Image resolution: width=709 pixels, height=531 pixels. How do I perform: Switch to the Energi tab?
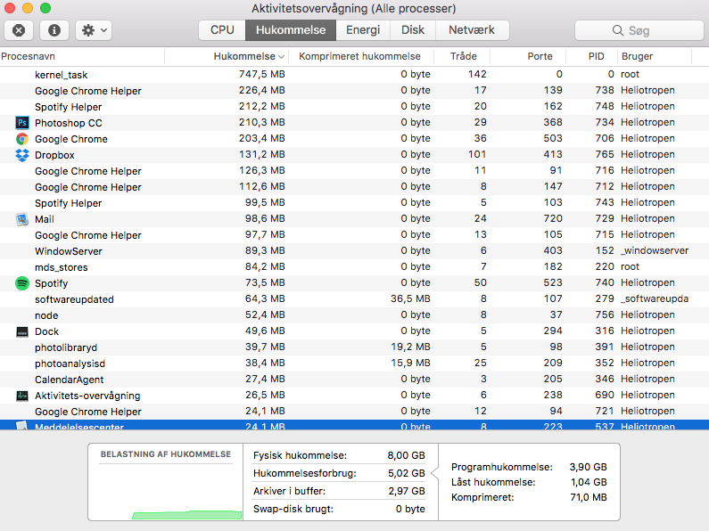coord(363,30)
